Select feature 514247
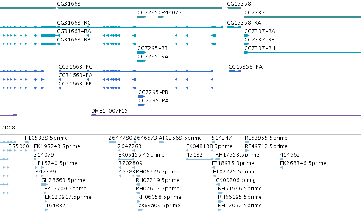 pyautogui.click(x=222, y=138)
